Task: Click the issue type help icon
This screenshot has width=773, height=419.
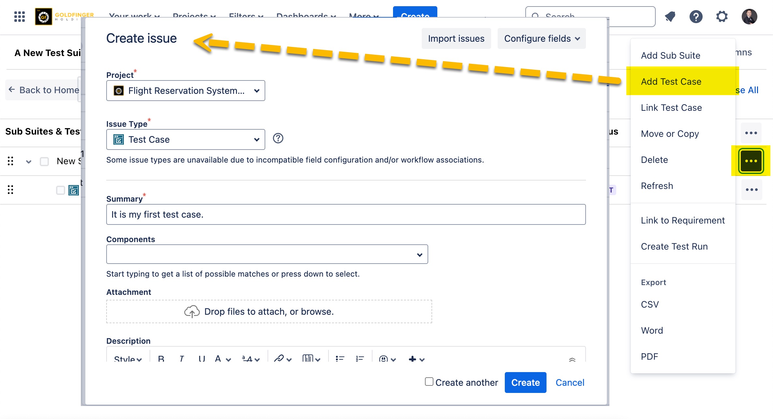Action: 278,138
